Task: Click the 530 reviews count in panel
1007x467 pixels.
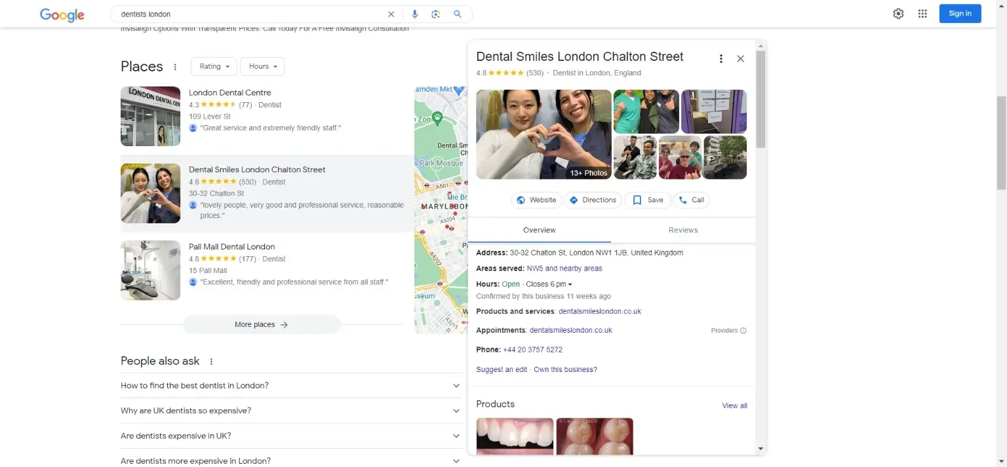Action: pyautogui.click(x=535, y=73)
